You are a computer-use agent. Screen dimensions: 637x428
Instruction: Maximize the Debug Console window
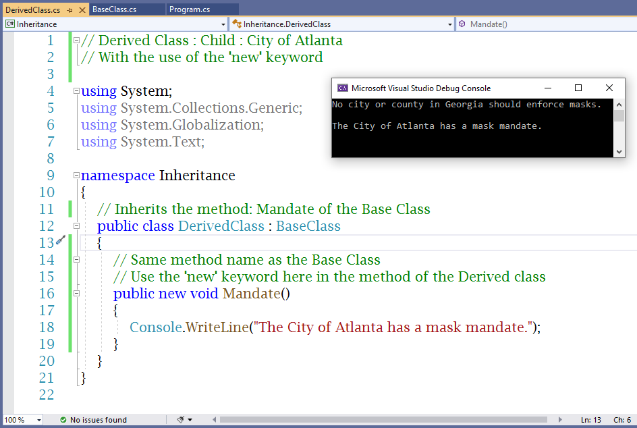578,88
